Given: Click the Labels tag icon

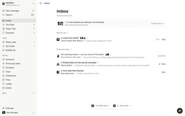Looking at the screenshot, I should tap(3, 84).
